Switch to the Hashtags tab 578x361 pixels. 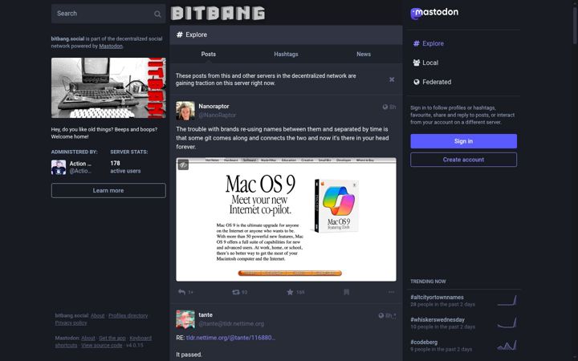pos(286,55)
